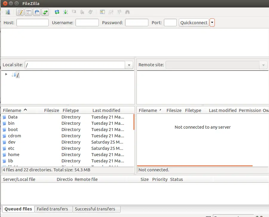This screenshot has height=217, width=269.
Task: Click the remote list horizontal scrollbar
Action: tap(195, 166)
